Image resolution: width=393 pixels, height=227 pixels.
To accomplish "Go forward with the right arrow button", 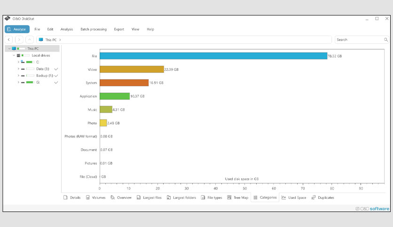I will click(19, 39).
